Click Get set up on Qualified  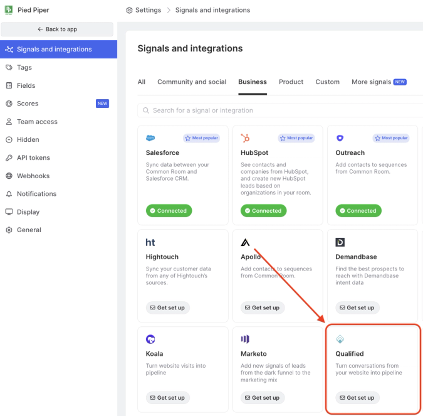point(357,398)
